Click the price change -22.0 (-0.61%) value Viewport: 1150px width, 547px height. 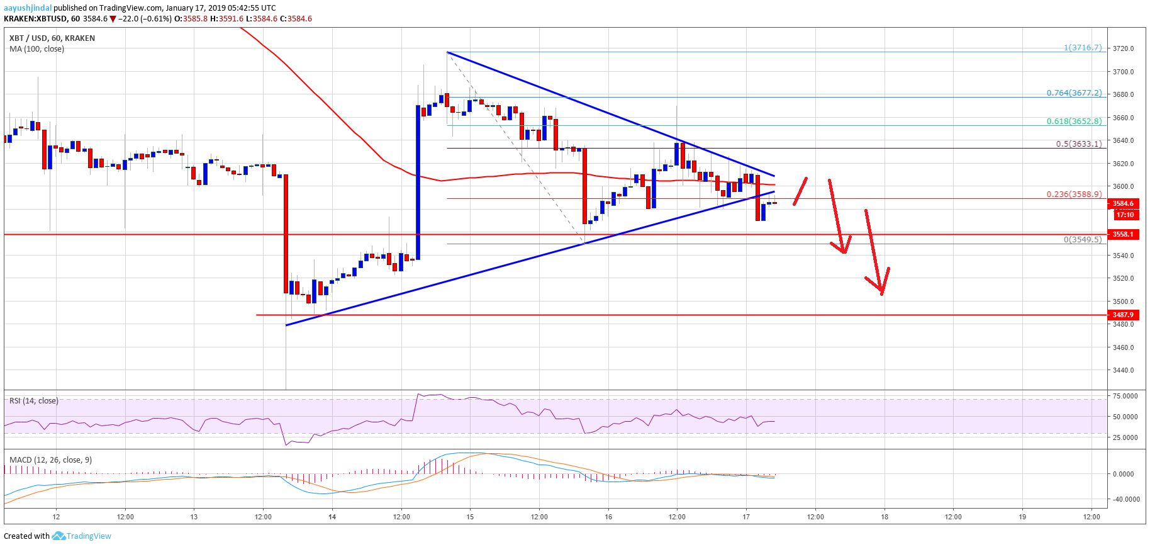(145, 19)
